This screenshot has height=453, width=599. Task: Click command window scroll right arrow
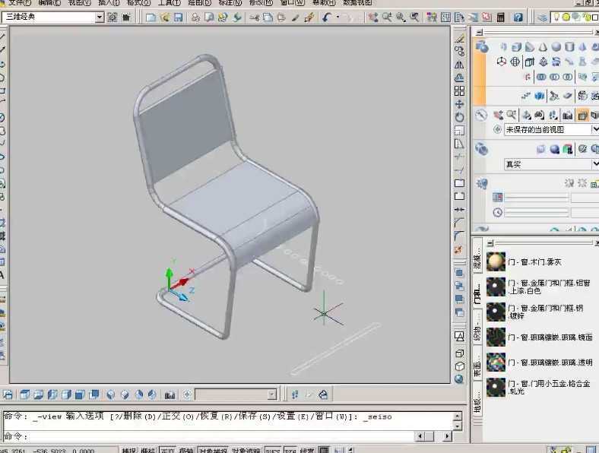pos(447,436)
